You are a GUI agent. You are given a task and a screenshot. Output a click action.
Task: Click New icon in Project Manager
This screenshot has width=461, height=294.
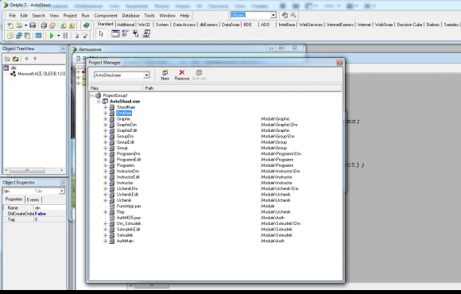(165, 75)
